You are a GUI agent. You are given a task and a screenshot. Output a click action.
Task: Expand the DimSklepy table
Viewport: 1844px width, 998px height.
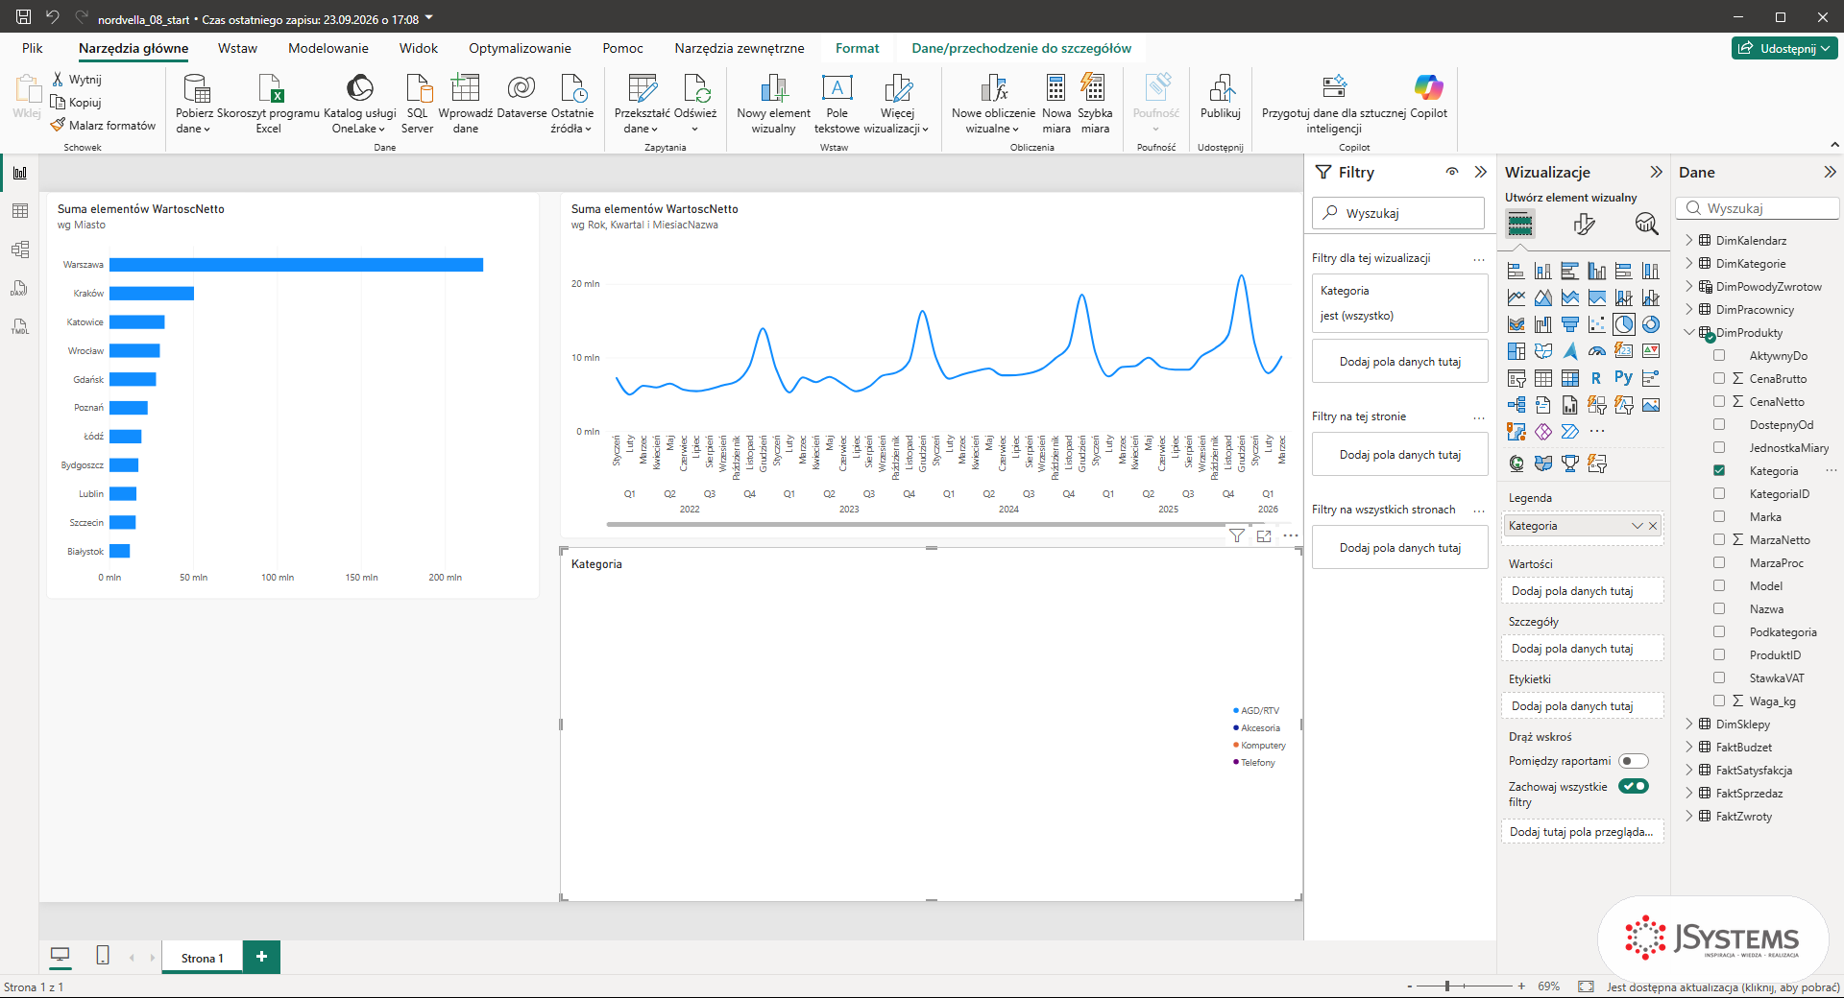tap(1689, 725)
